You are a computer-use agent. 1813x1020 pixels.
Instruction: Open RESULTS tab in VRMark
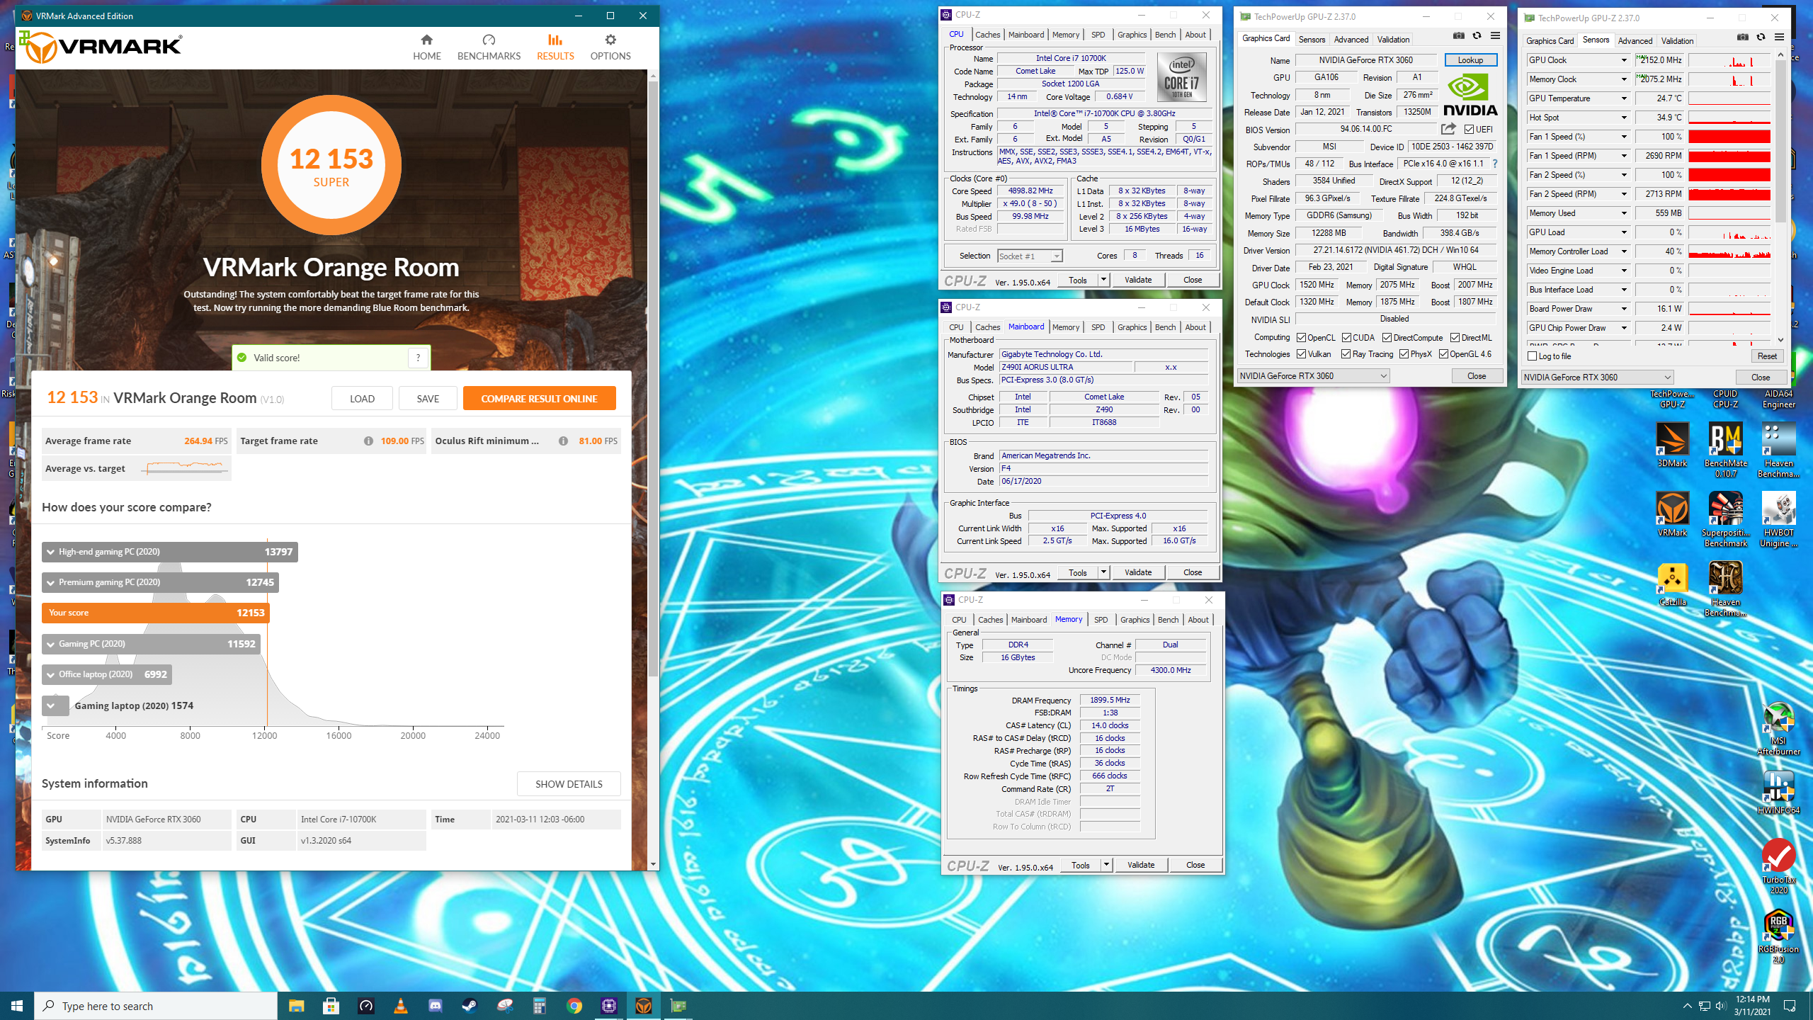click(555, 47)
